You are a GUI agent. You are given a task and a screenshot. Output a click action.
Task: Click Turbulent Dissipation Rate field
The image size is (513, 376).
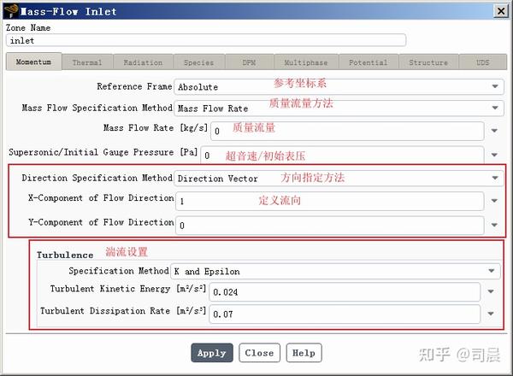(345, 314)
